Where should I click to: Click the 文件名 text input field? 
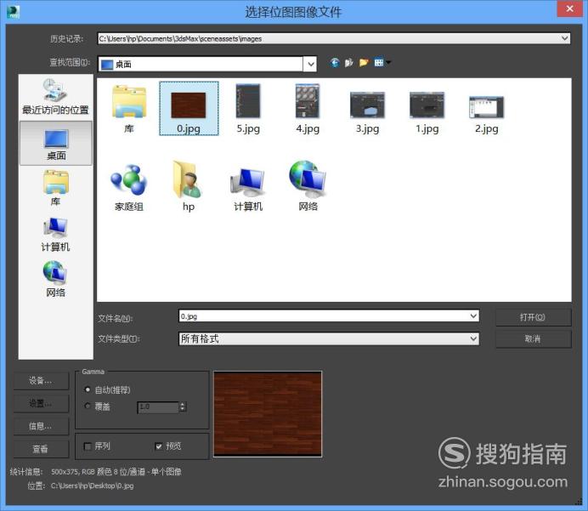pos(324,316)
